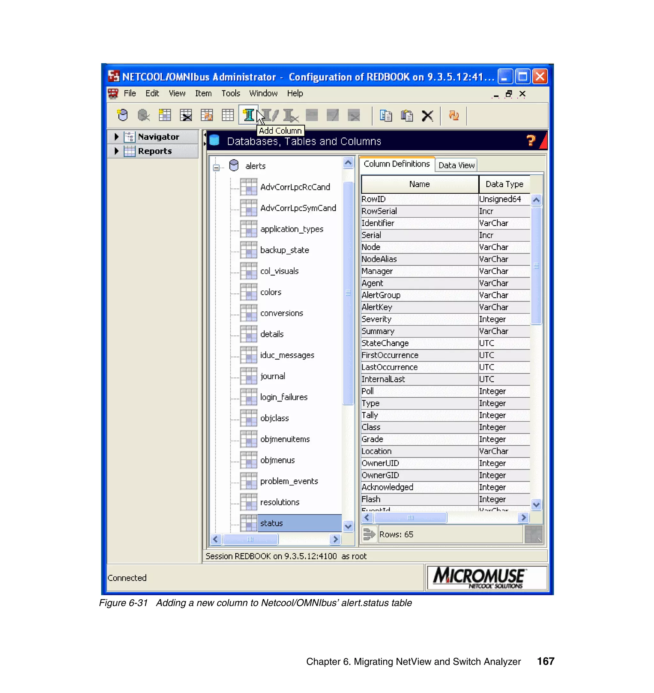Select the iduc_messages table
Image resolution: width=654 pixels, height=693 pixels.
tap(287, 355)
